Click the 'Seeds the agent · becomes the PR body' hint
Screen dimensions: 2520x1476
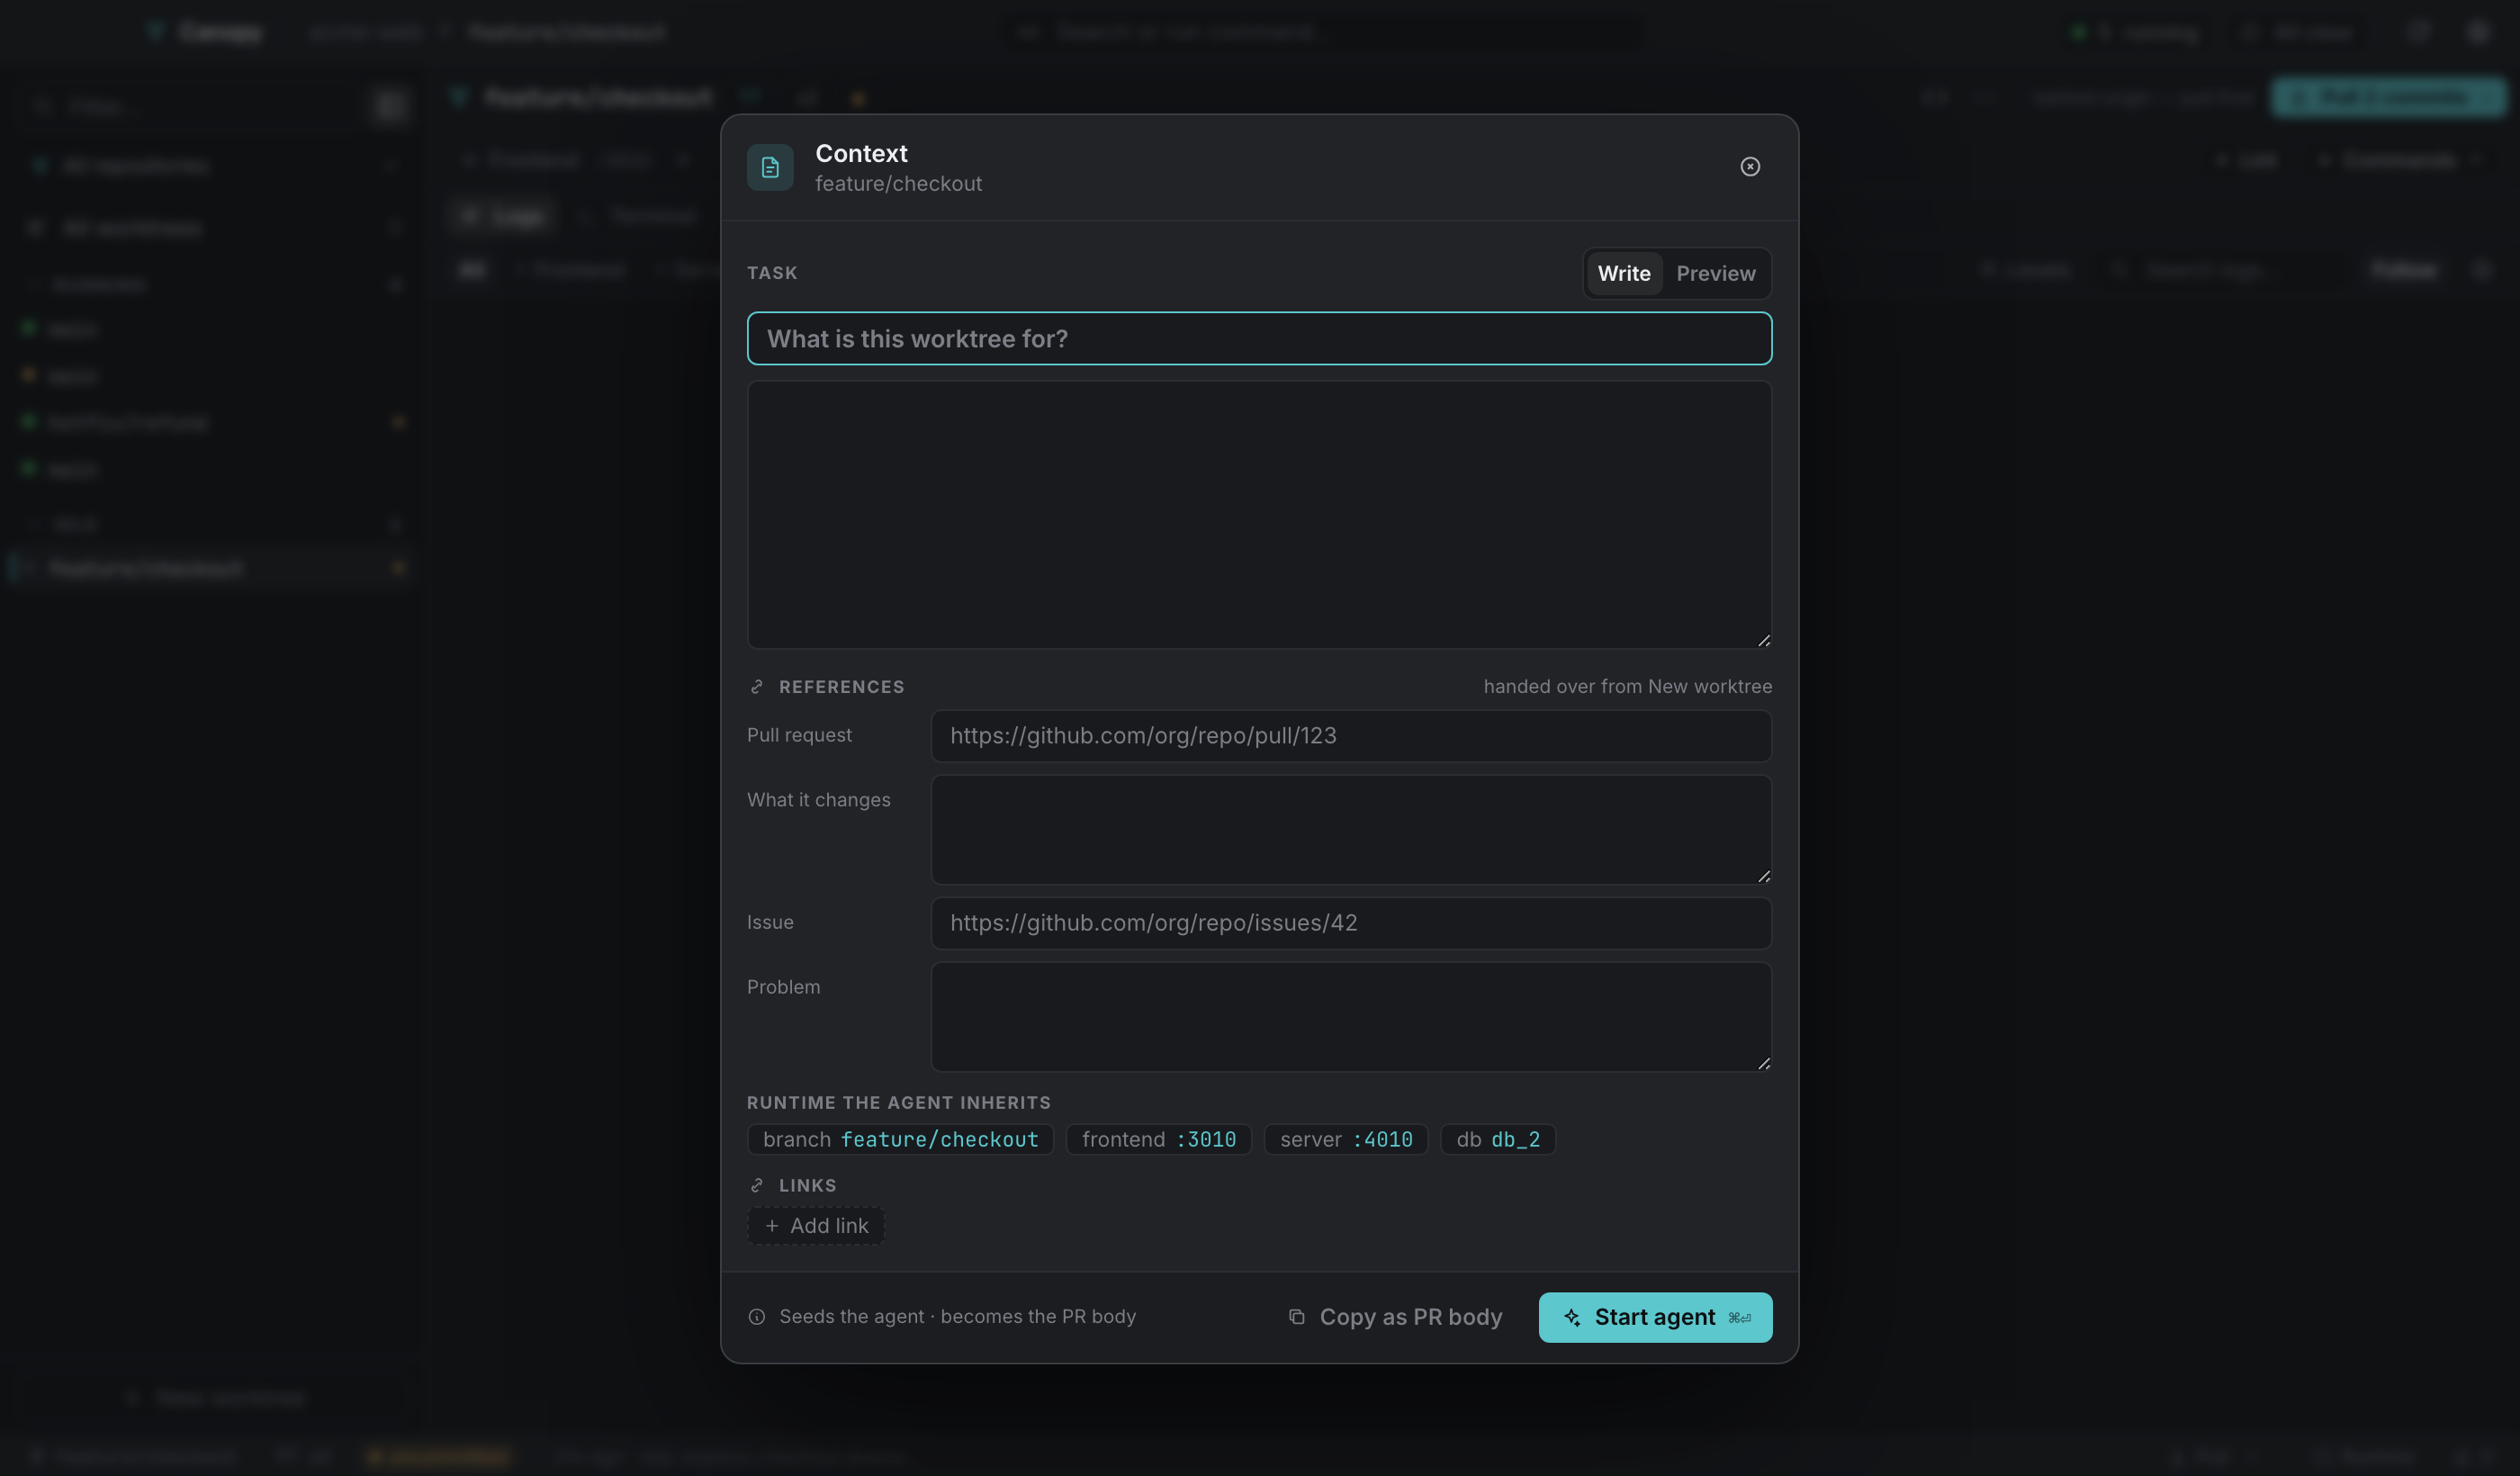[x=957, y=1317]
